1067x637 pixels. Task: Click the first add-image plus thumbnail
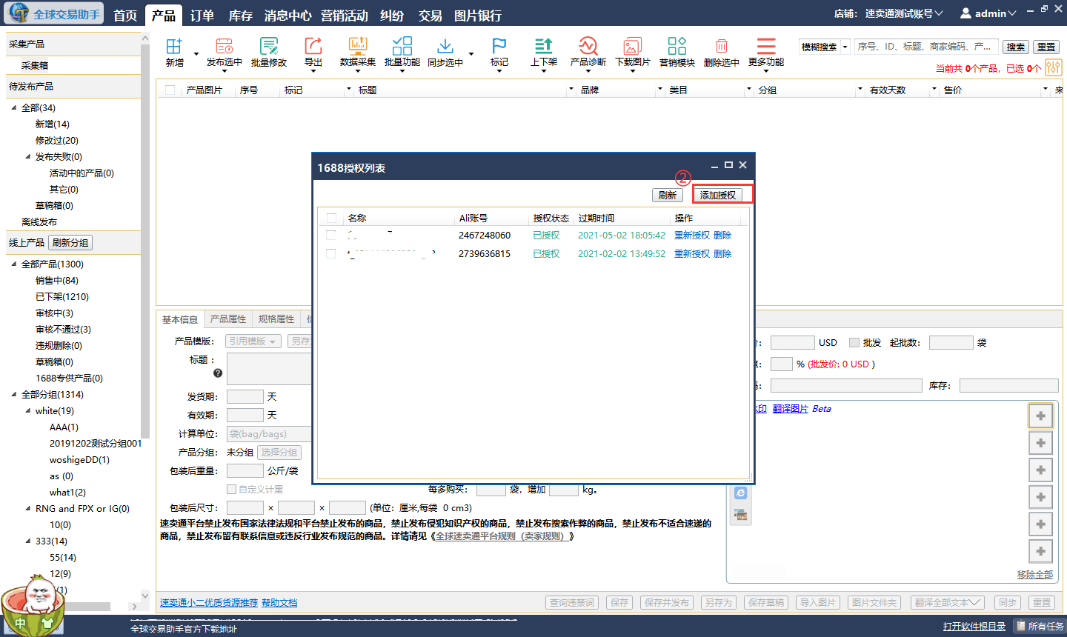click(x=1040, y=416)
